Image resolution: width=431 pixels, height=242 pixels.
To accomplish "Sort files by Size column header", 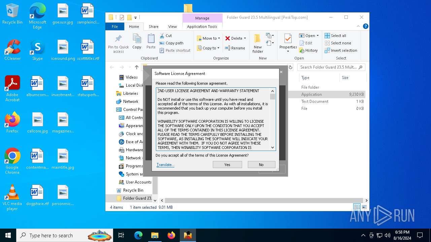I will pyautogui.click(x=352, y=78).
